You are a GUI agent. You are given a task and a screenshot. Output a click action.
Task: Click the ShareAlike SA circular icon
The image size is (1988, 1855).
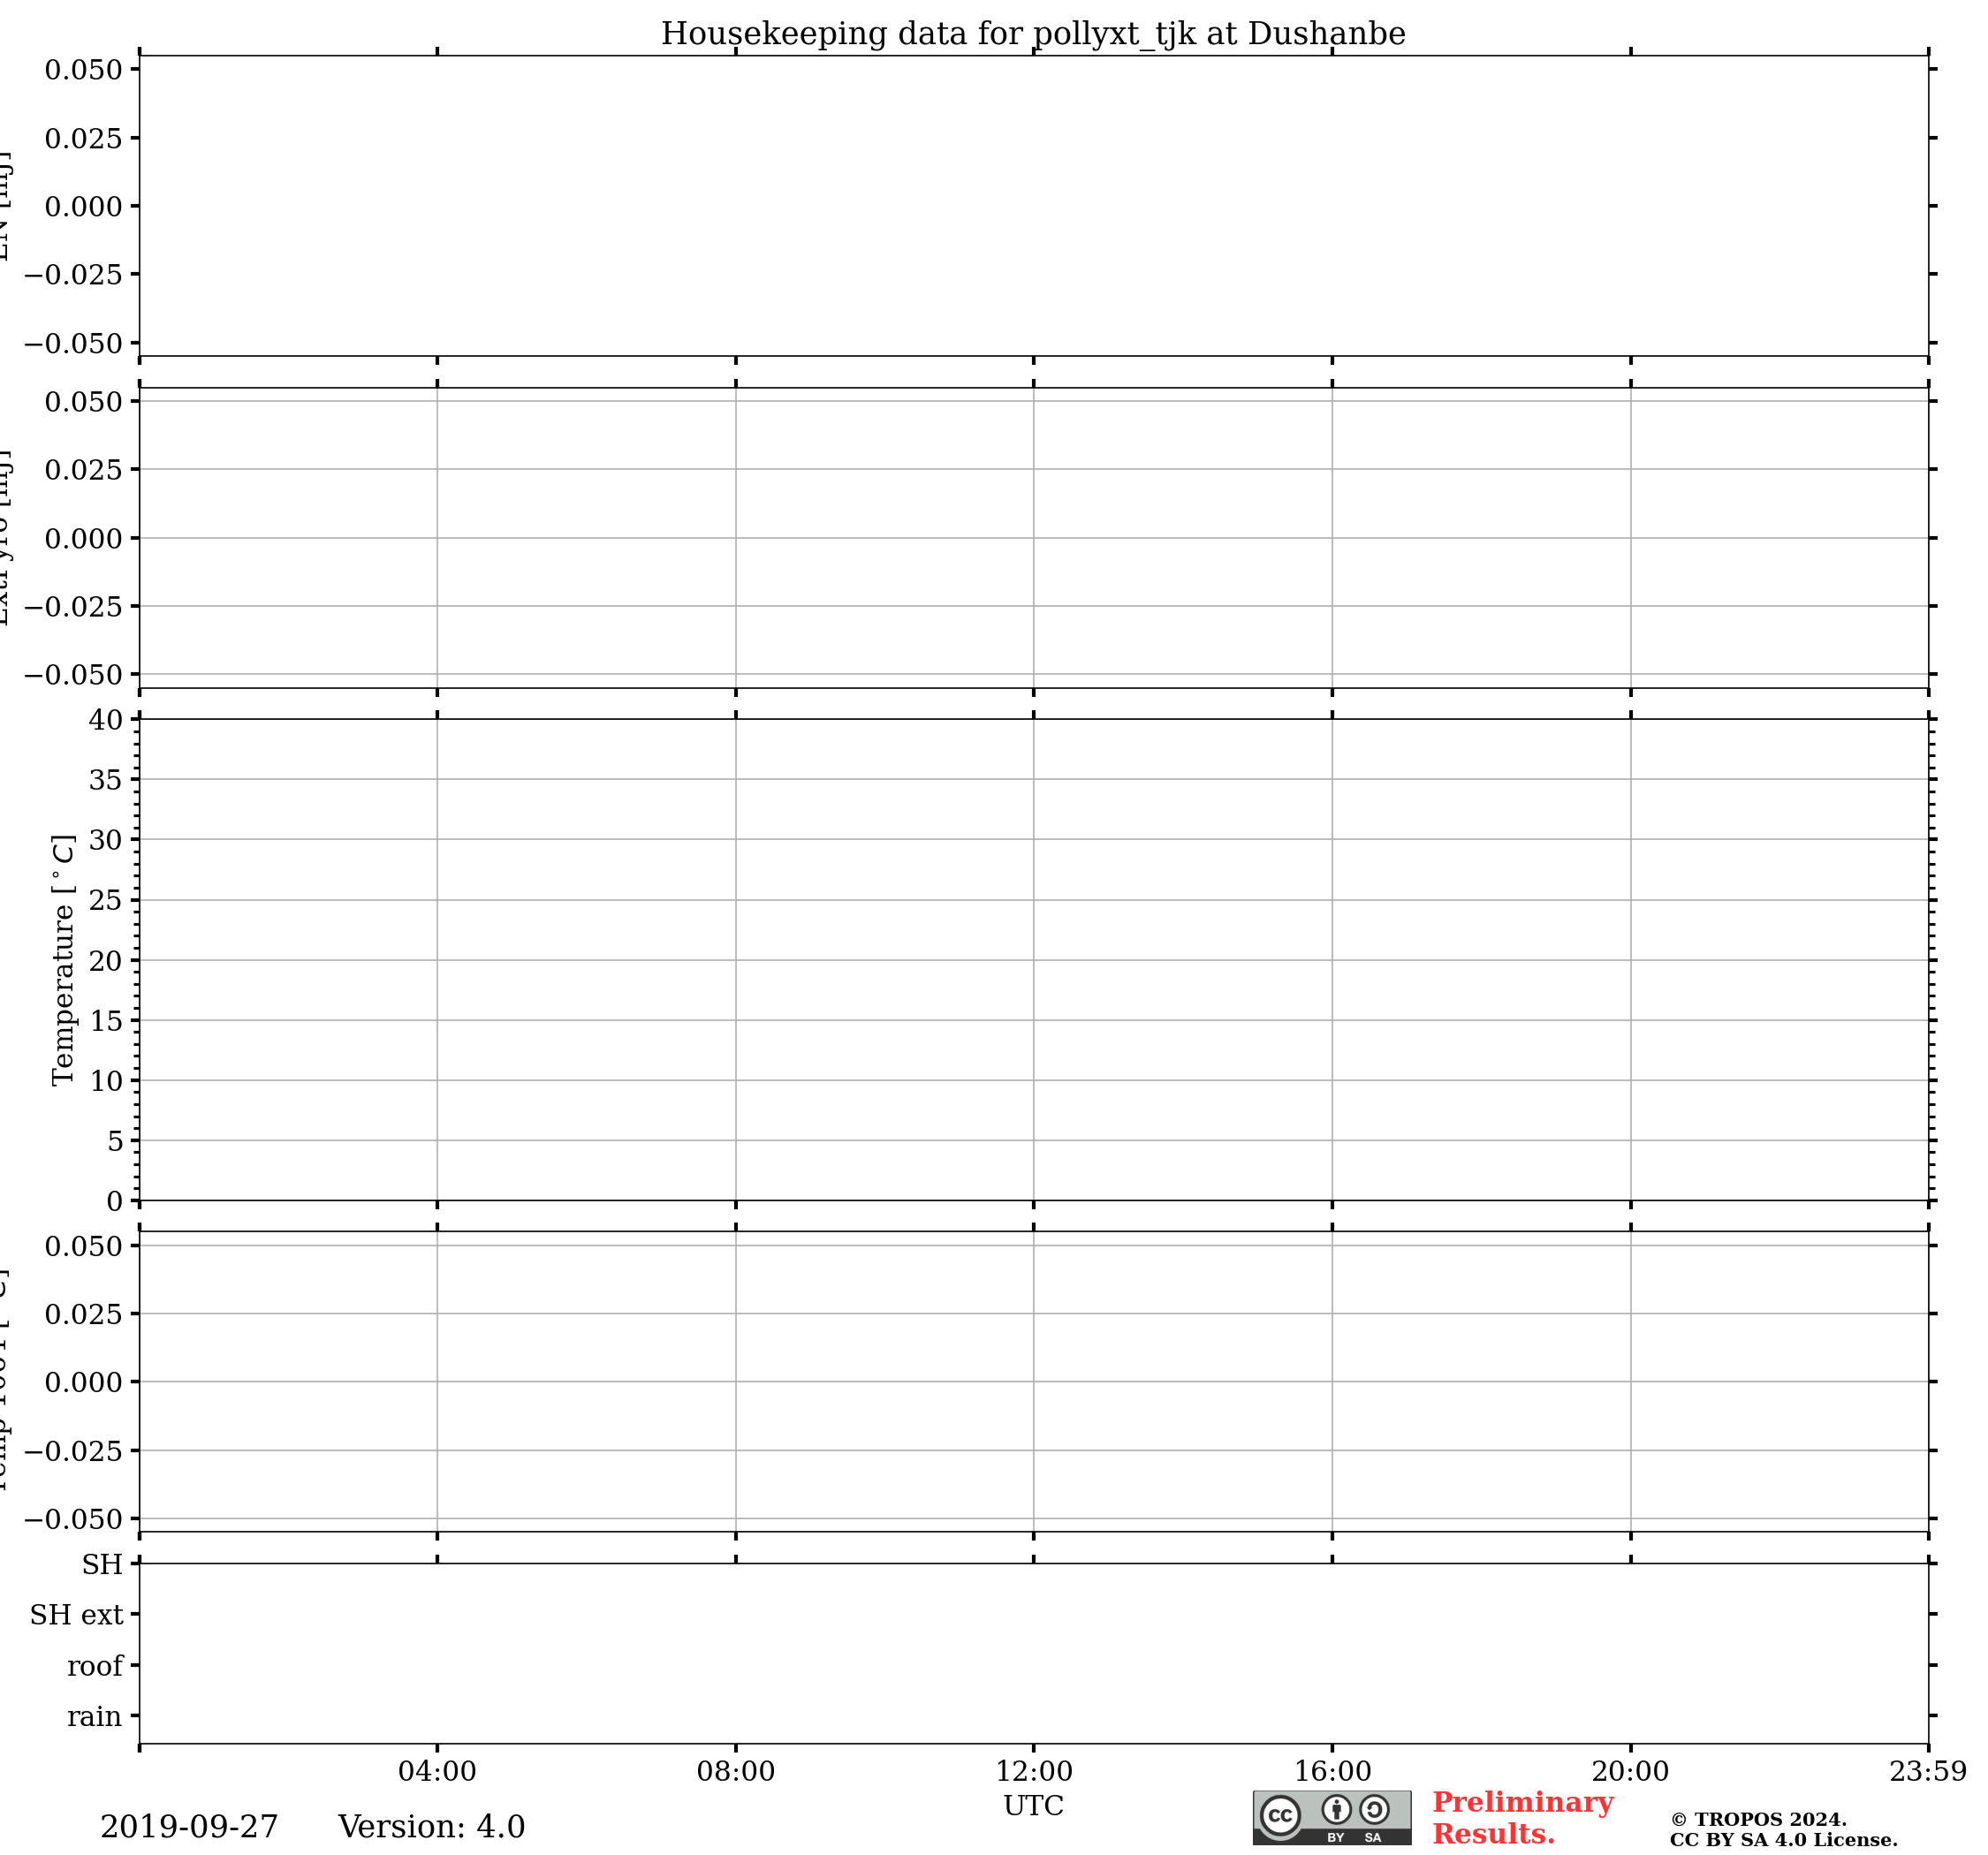1374,1810
